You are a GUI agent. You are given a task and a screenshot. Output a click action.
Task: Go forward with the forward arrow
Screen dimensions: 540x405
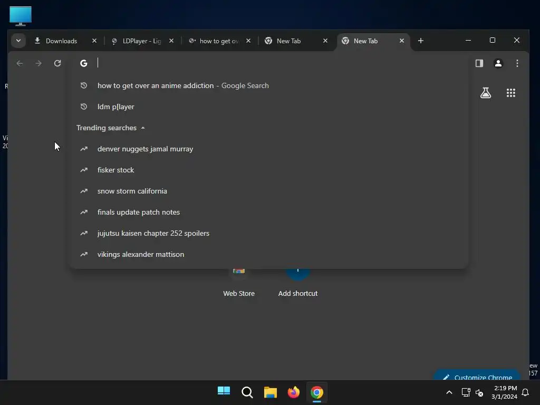tap(38, 63)
